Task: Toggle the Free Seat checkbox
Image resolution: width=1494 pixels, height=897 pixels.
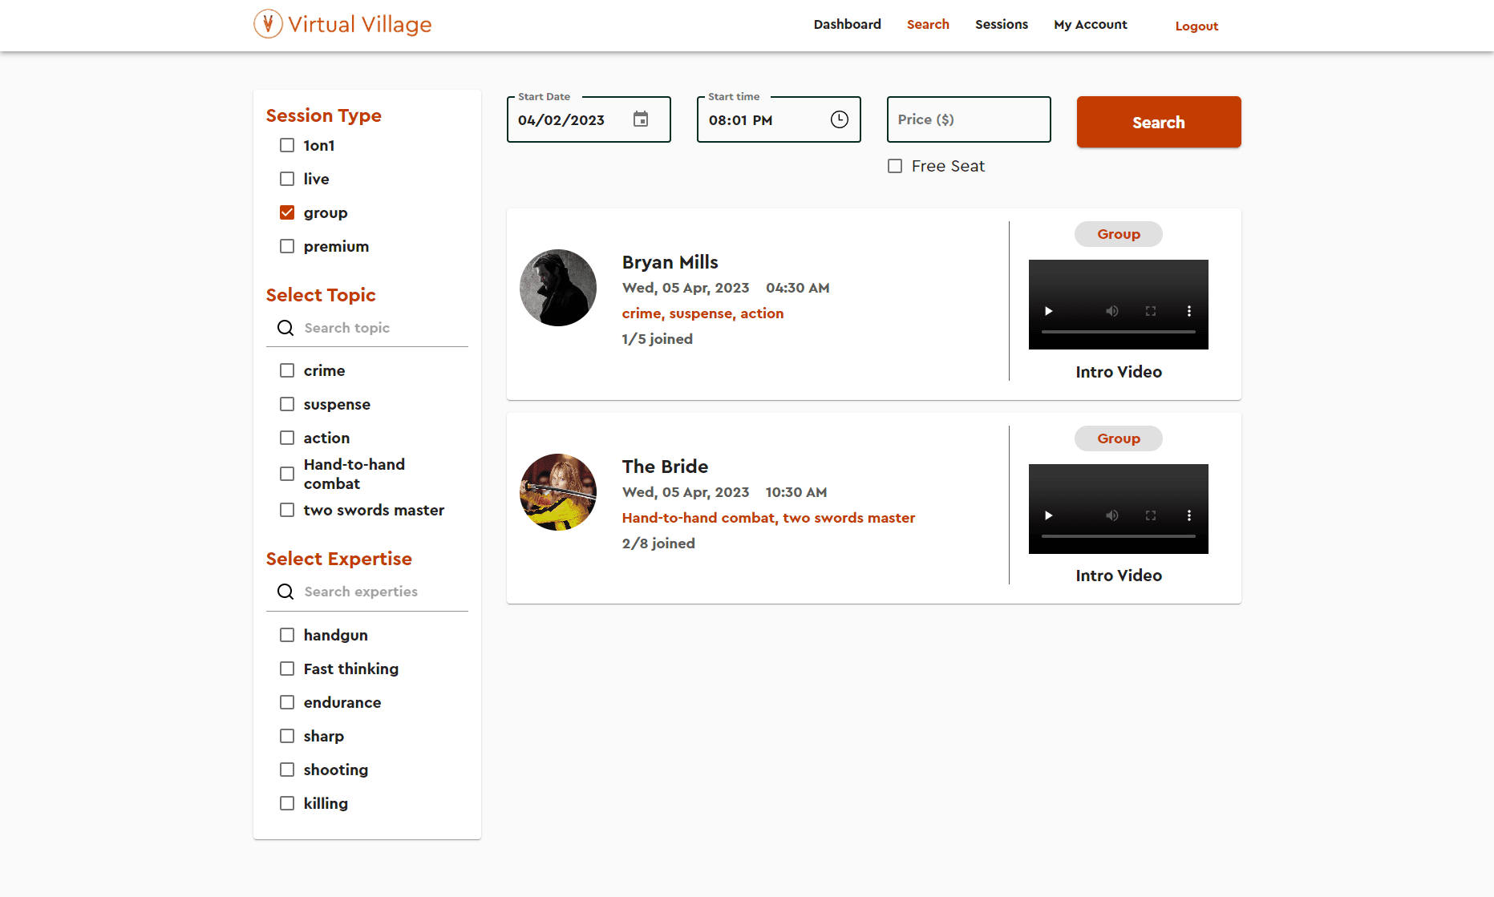Action: (x=895, y=166)
